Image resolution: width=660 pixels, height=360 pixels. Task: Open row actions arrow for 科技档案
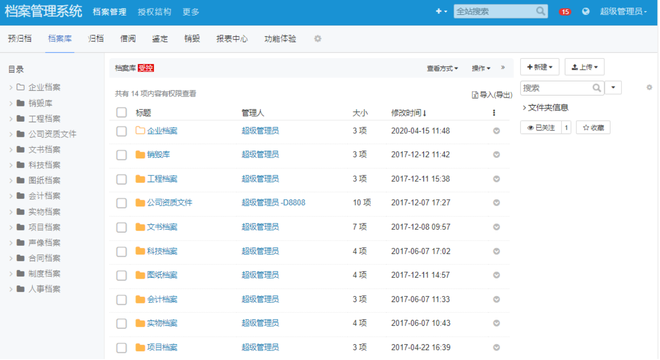(496, 251)
